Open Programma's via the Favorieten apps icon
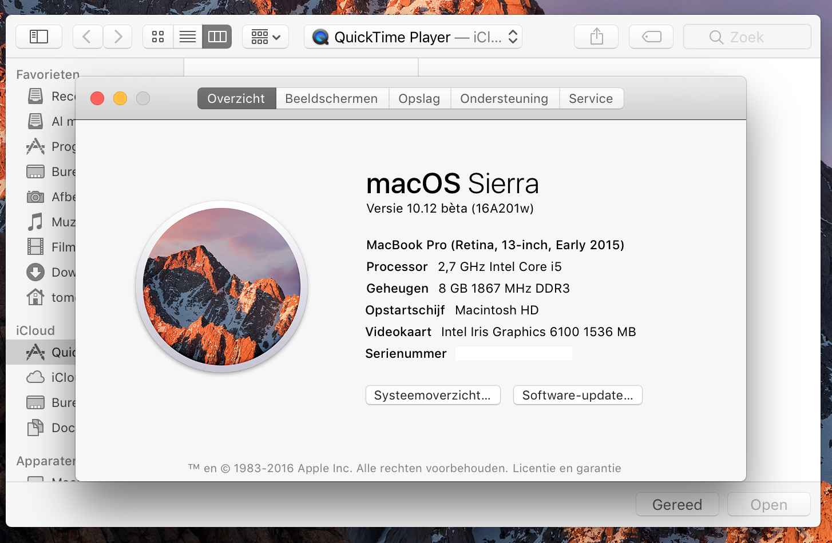This screenshot has width=832, height=543. (35, 146)
